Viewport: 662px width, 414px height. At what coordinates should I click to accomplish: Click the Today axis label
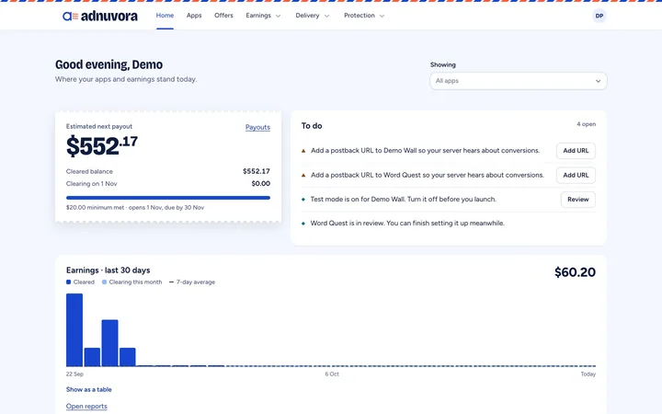tap(588, 374)
